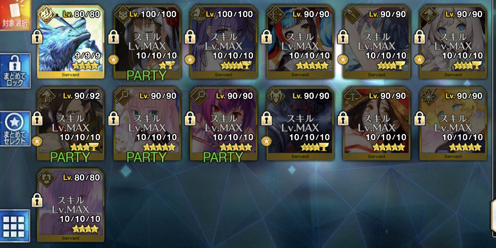Click the まとめてロック bulk lock button

pos(15,71)
